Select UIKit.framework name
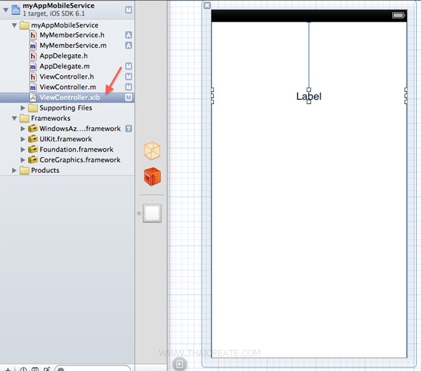Screen dimensions: 421x371 66,139
